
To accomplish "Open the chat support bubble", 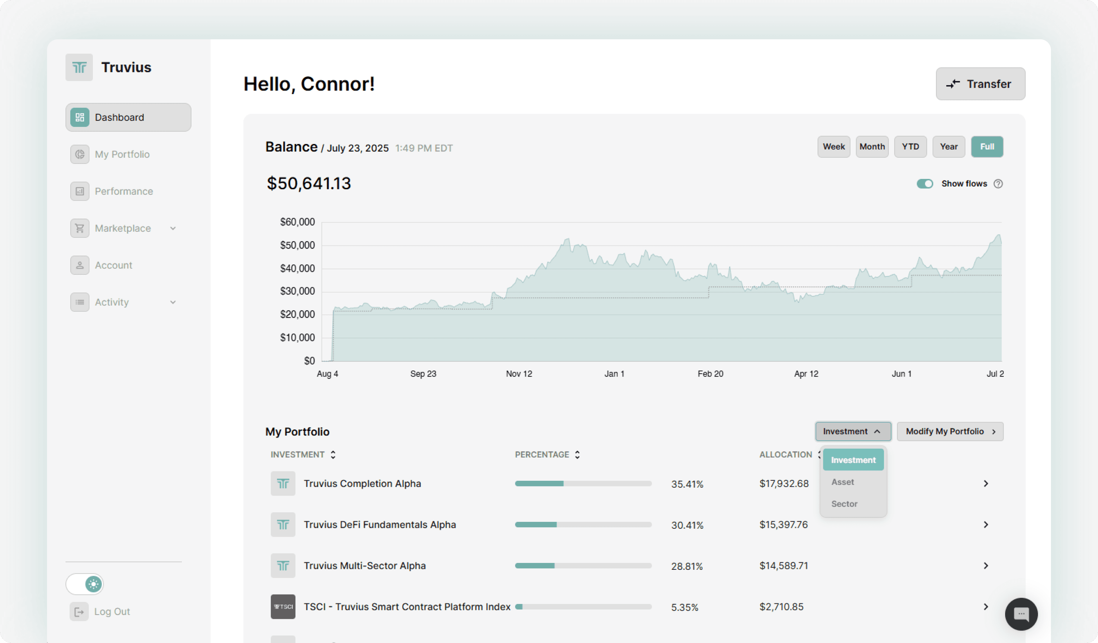I will tap(1021, 614).
